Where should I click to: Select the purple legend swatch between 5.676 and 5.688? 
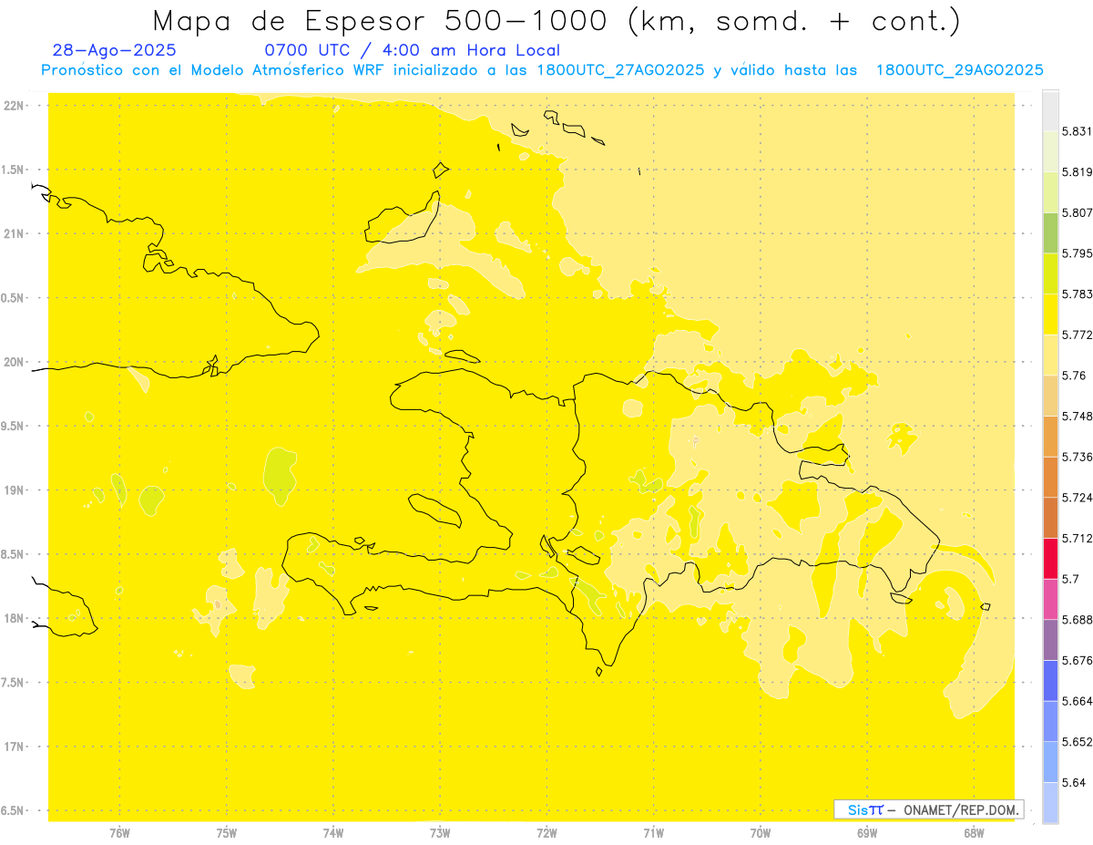[1050, 639]
